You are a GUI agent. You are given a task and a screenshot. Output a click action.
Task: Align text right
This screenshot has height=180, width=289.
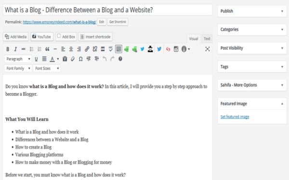[79, 49]
